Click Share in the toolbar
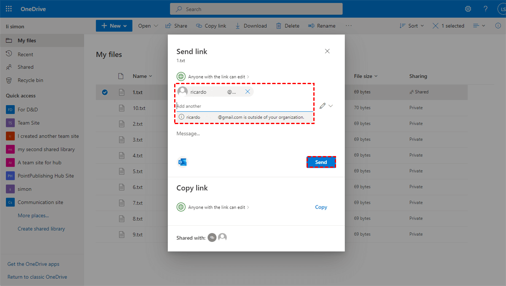This screenshot has width=506, height=286. coord(176,26)
